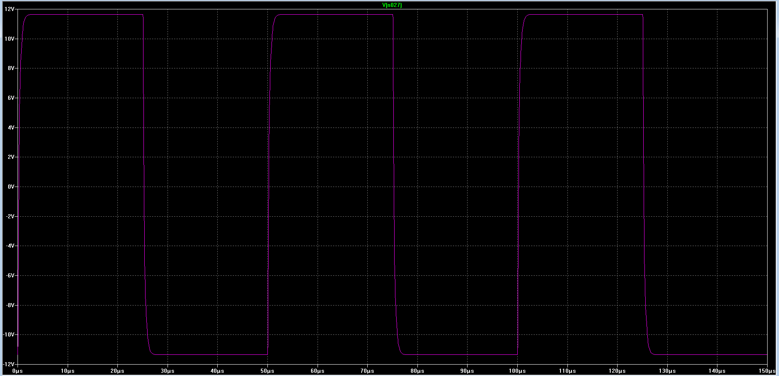Click the 0µs time axis label

coord(18,371)
